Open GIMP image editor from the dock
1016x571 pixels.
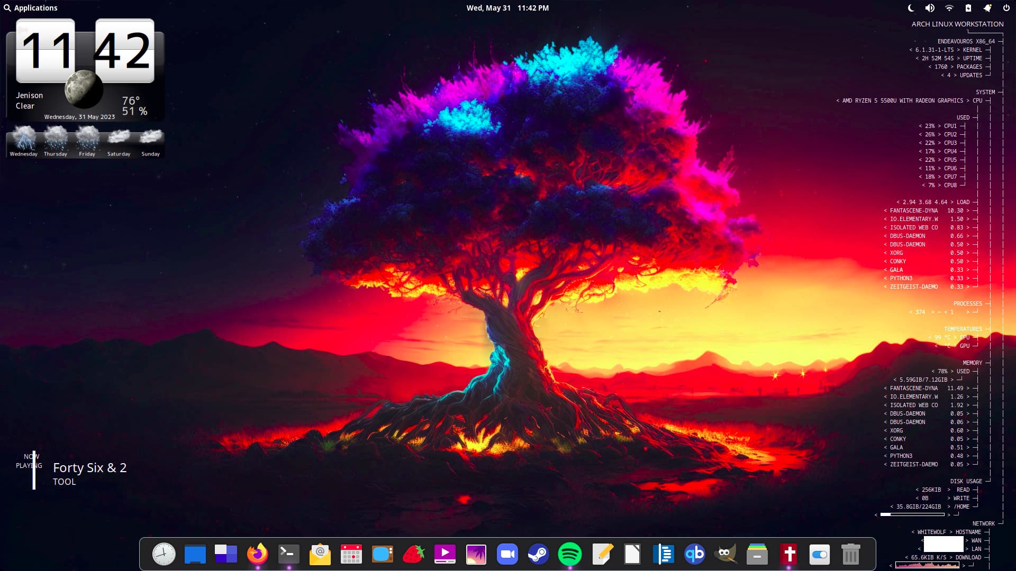click(x=726, y=554)
